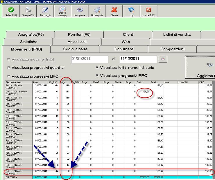
Task: Open the calendar picker beside end date
Action: pyautogui.click(x=163, y=59)
